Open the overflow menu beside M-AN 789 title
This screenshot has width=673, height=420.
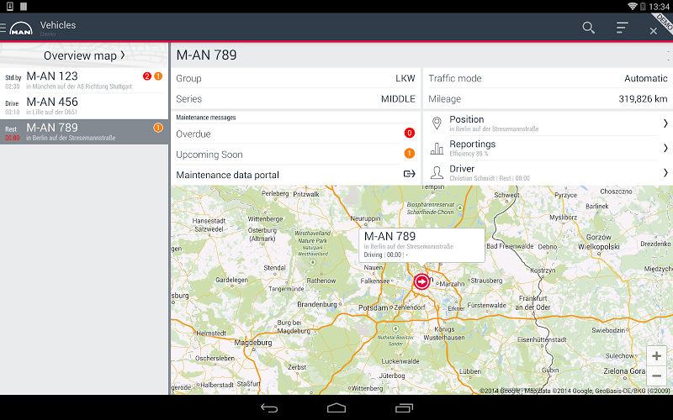(x=668, y=55)
